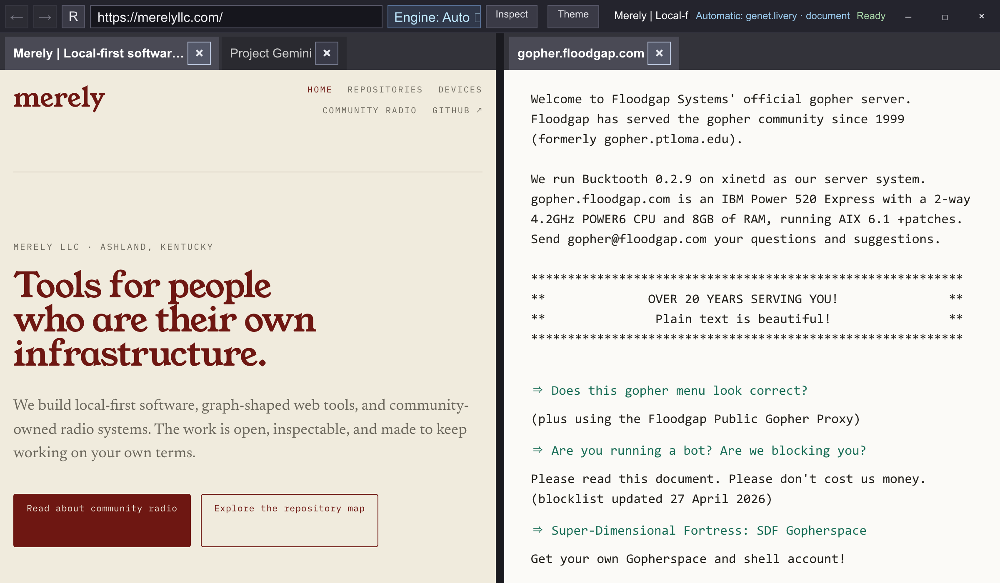This screenshot has height=583, width=1000.
Task: Click the split divider between the two panes
Action: point(500,308)
